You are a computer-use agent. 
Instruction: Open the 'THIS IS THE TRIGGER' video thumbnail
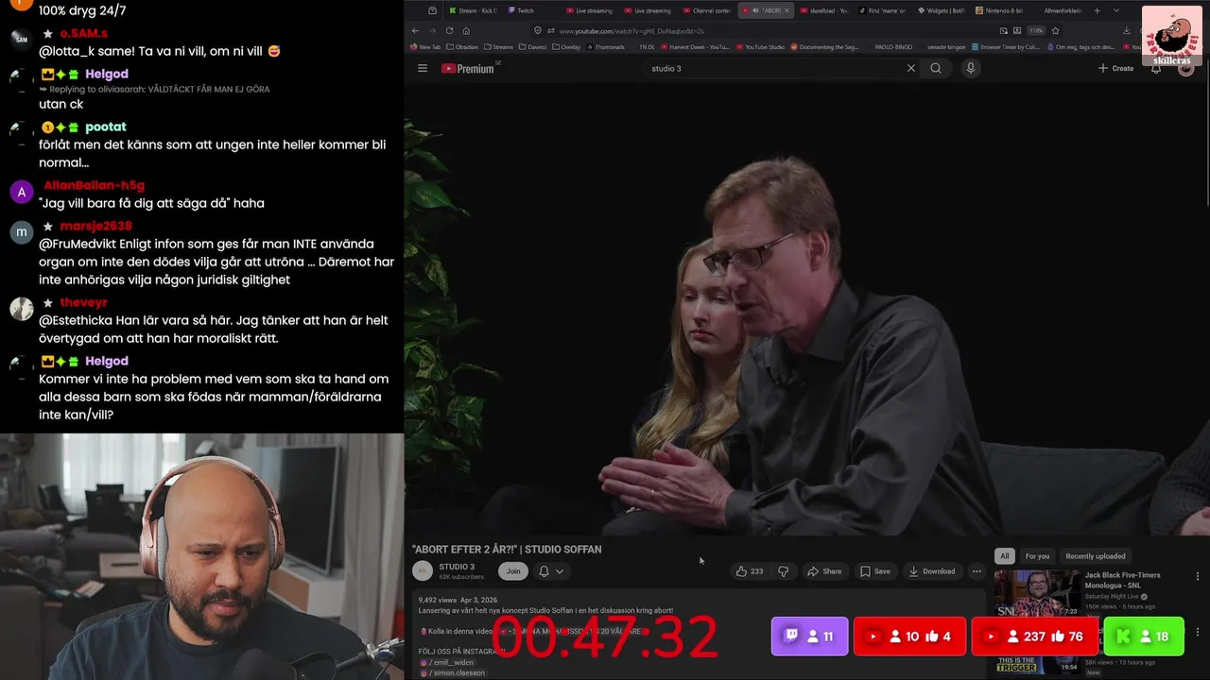coord(1037,665)
